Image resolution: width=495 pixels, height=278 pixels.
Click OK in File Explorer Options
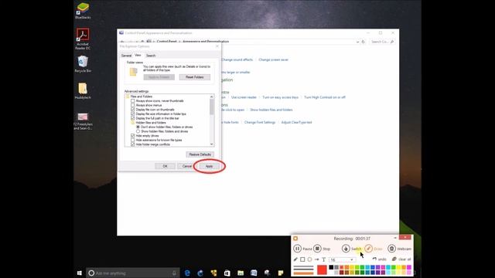(165, 166)
